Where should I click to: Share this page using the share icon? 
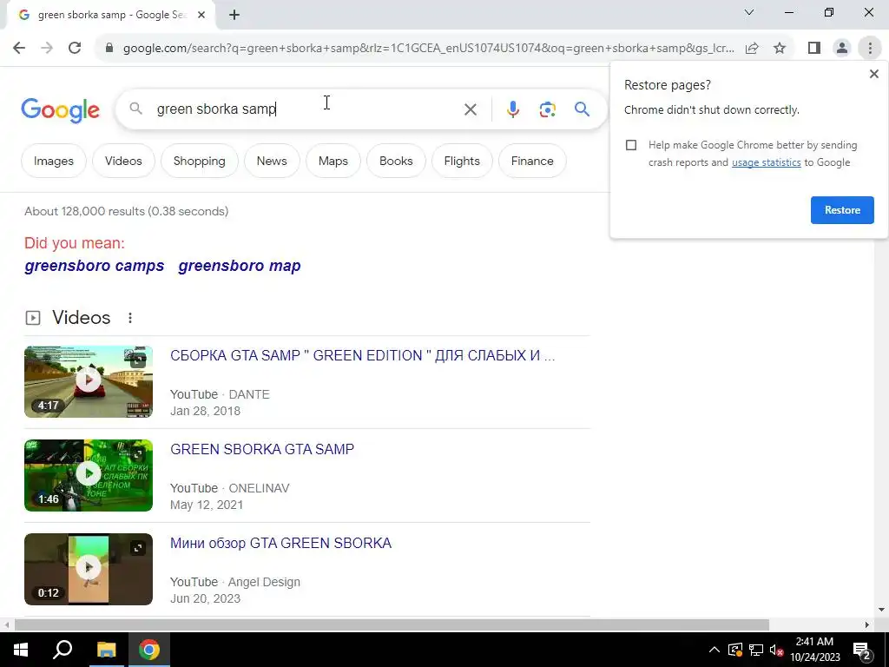coord(752,49)
